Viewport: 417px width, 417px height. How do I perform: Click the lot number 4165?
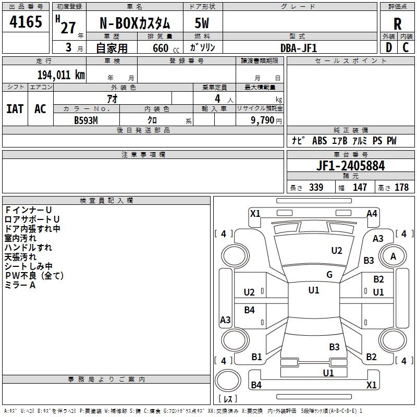[26, 21]
